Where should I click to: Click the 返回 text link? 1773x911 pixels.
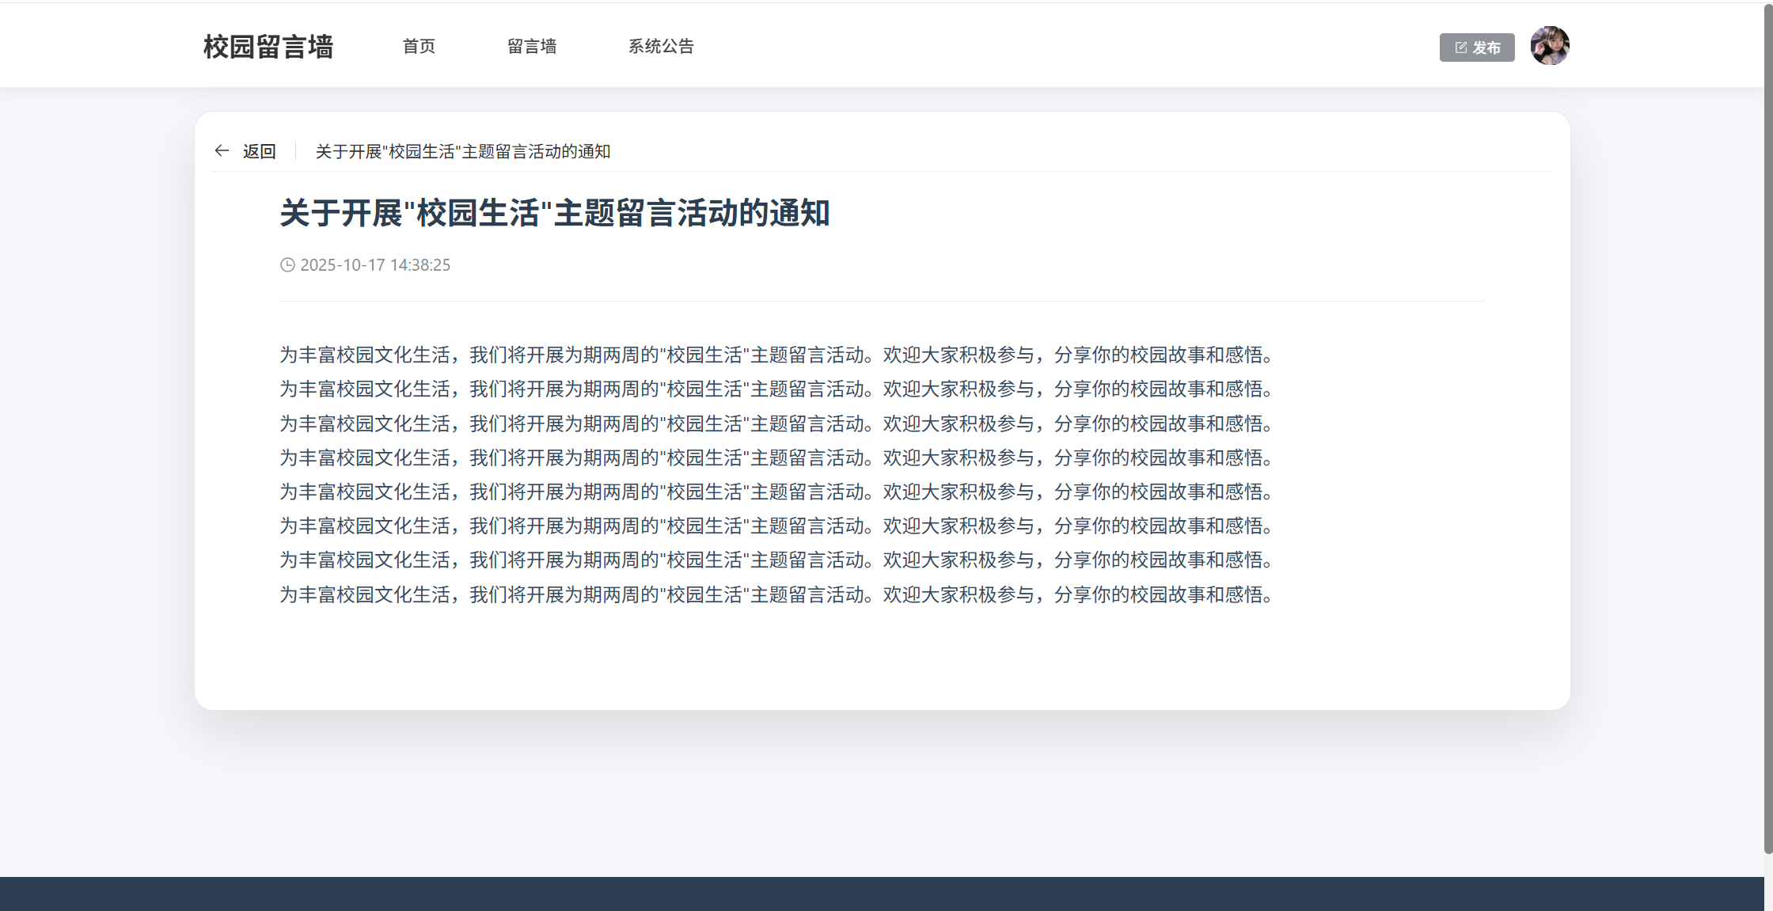[259, 151]
